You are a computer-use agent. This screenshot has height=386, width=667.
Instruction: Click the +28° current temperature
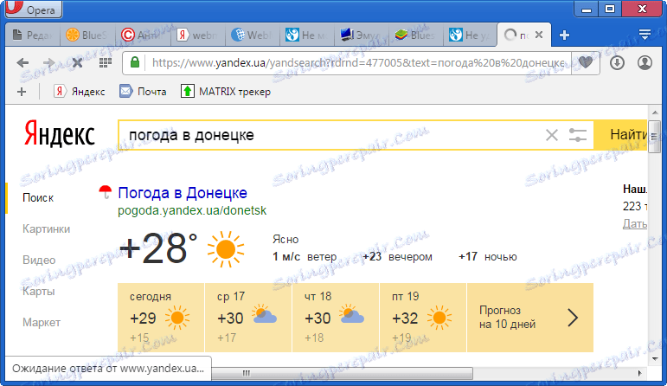158,248
